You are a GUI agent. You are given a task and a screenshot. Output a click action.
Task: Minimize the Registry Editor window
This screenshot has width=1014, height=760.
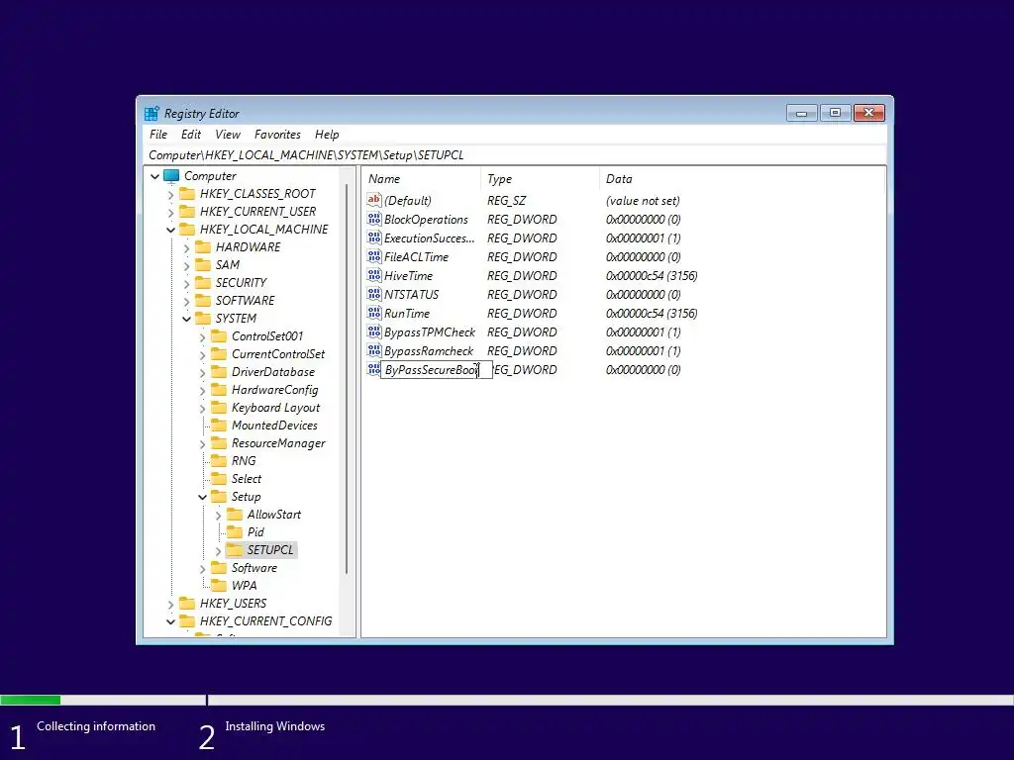[x=802, y=113]
